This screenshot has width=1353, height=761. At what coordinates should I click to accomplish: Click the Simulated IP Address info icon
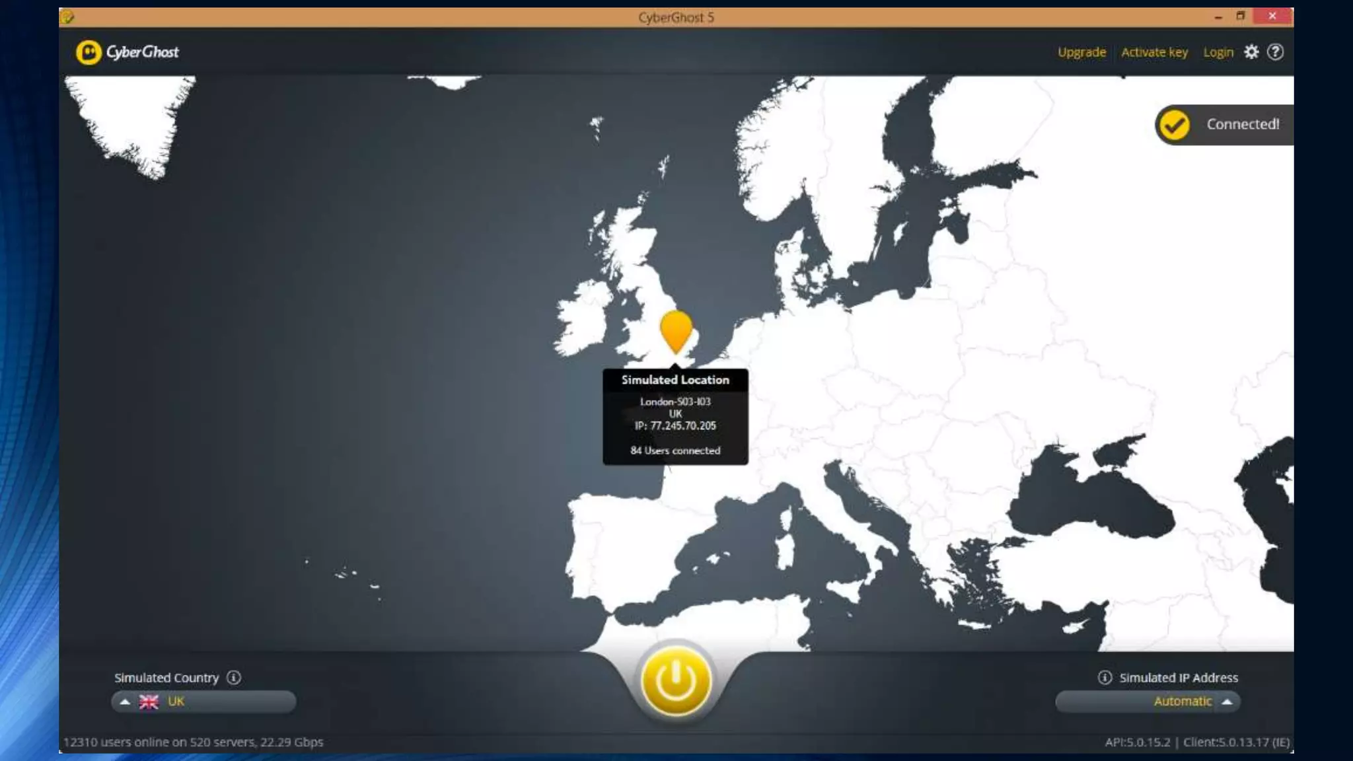[x=1105, y=678]
